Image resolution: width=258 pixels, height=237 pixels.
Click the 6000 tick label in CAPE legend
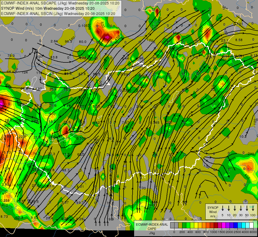254,232
